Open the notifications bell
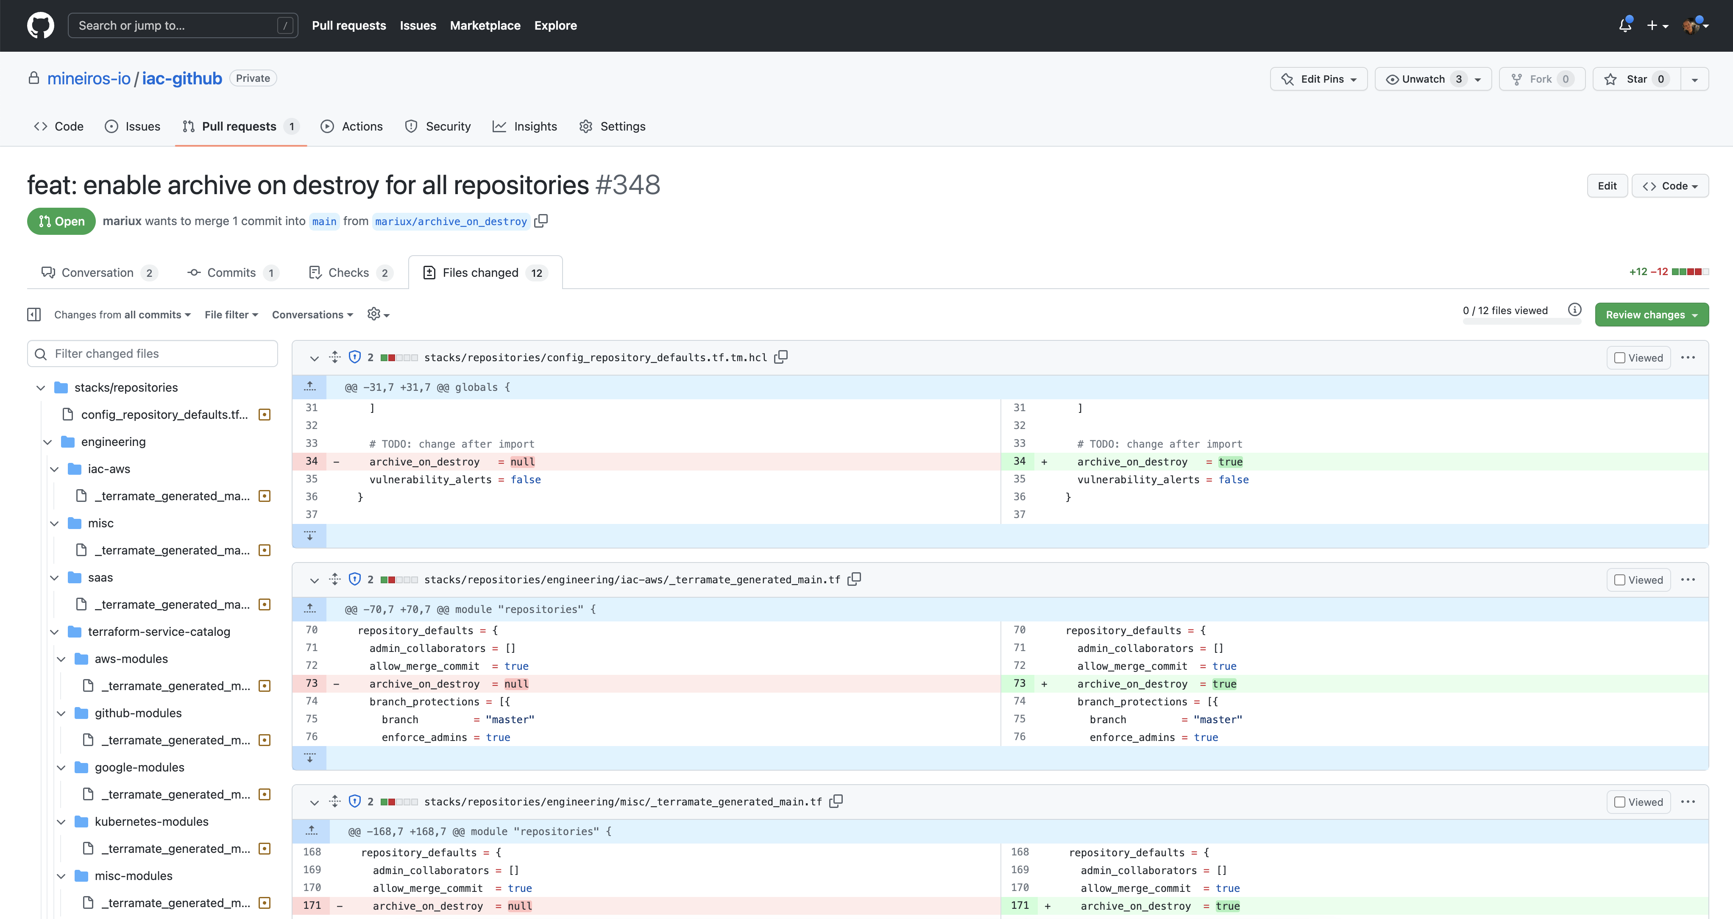 tap(1624, 25)
